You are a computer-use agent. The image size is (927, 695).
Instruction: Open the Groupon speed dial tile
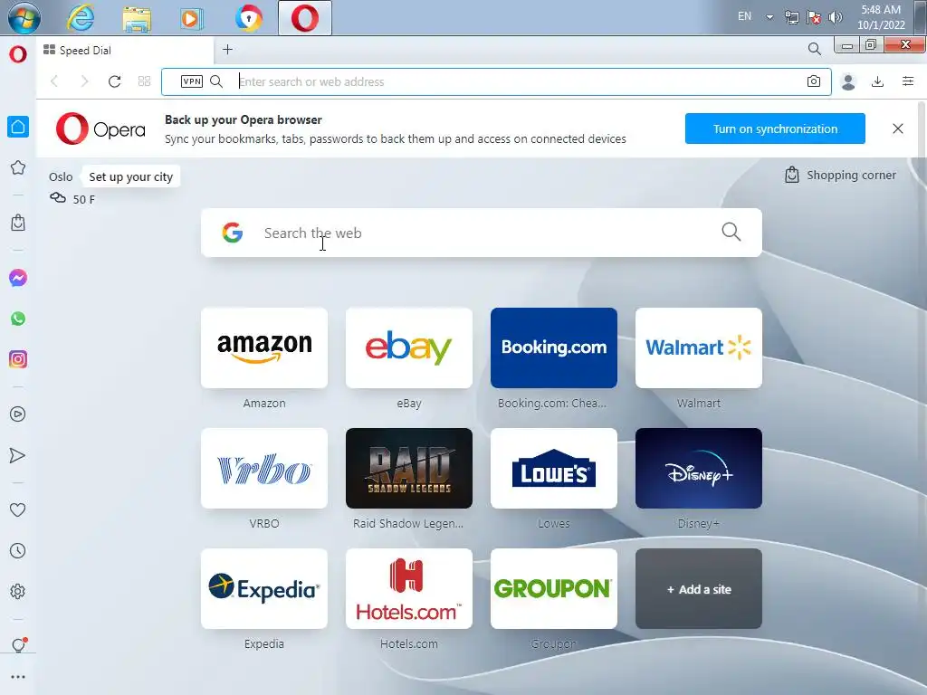pos(554,589)
